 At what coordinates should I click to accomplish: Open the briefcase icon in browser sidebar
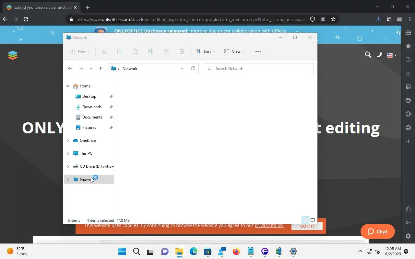[x=408, y=32]
